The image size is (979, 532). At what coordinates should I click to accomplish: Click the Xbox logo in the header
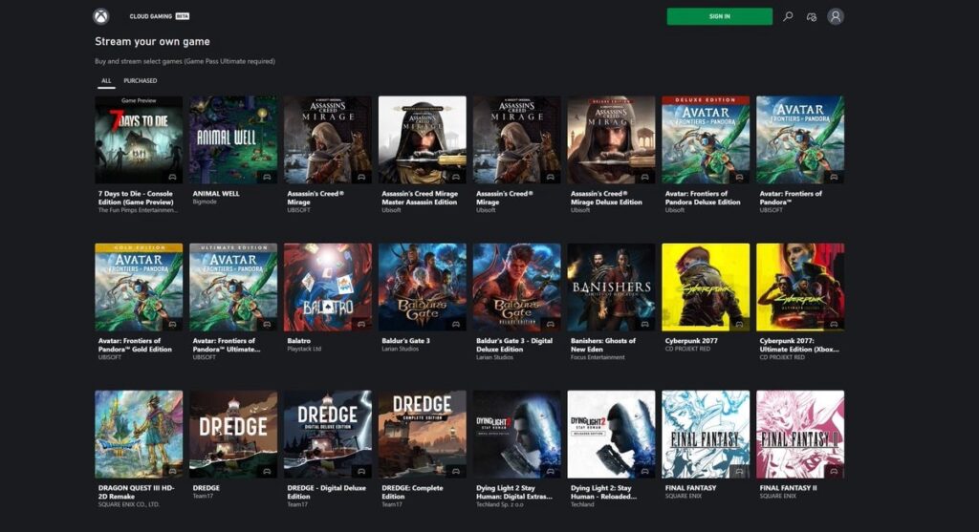point(101,17)
